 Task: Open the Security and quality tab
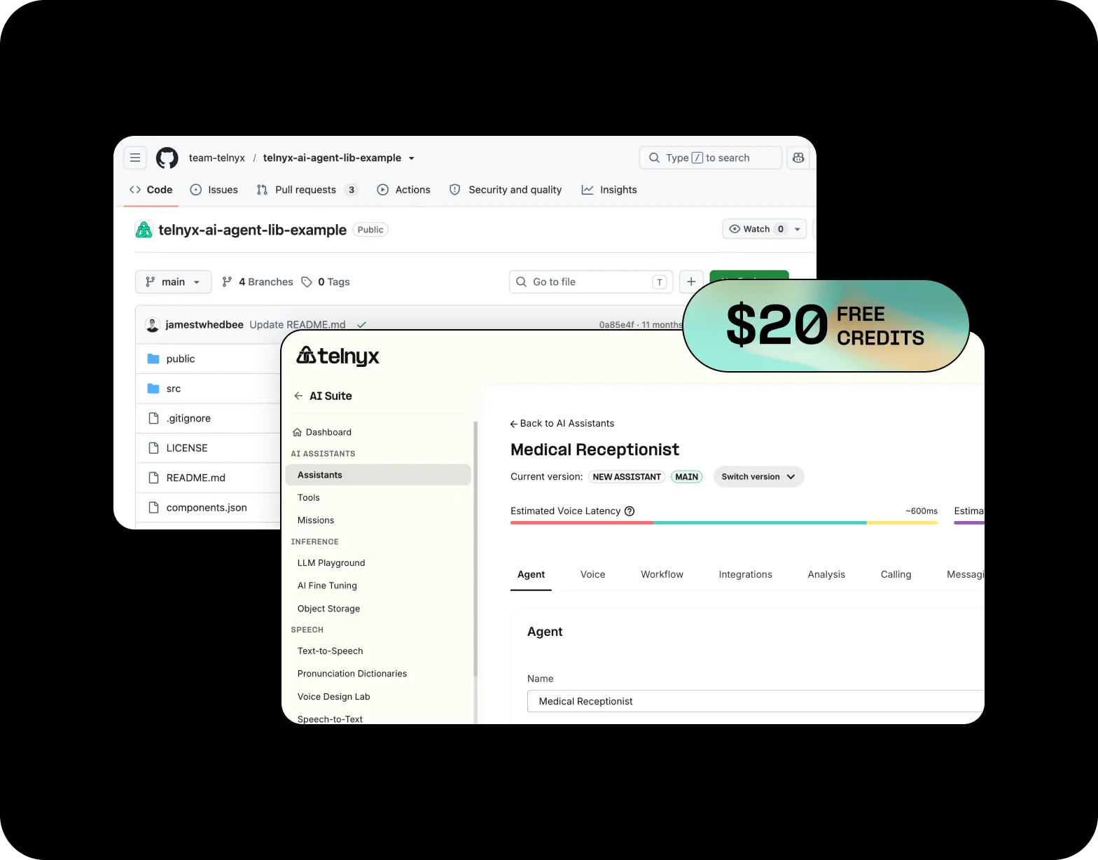click(x=506, y=190)
